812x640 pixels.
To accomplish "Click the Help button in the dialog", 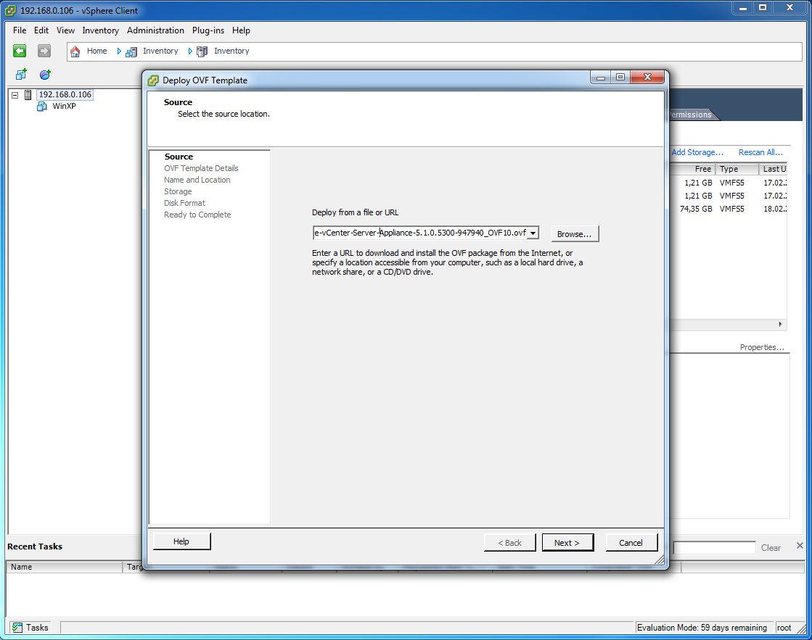I will pyautogui.click(x=181, y=541).
